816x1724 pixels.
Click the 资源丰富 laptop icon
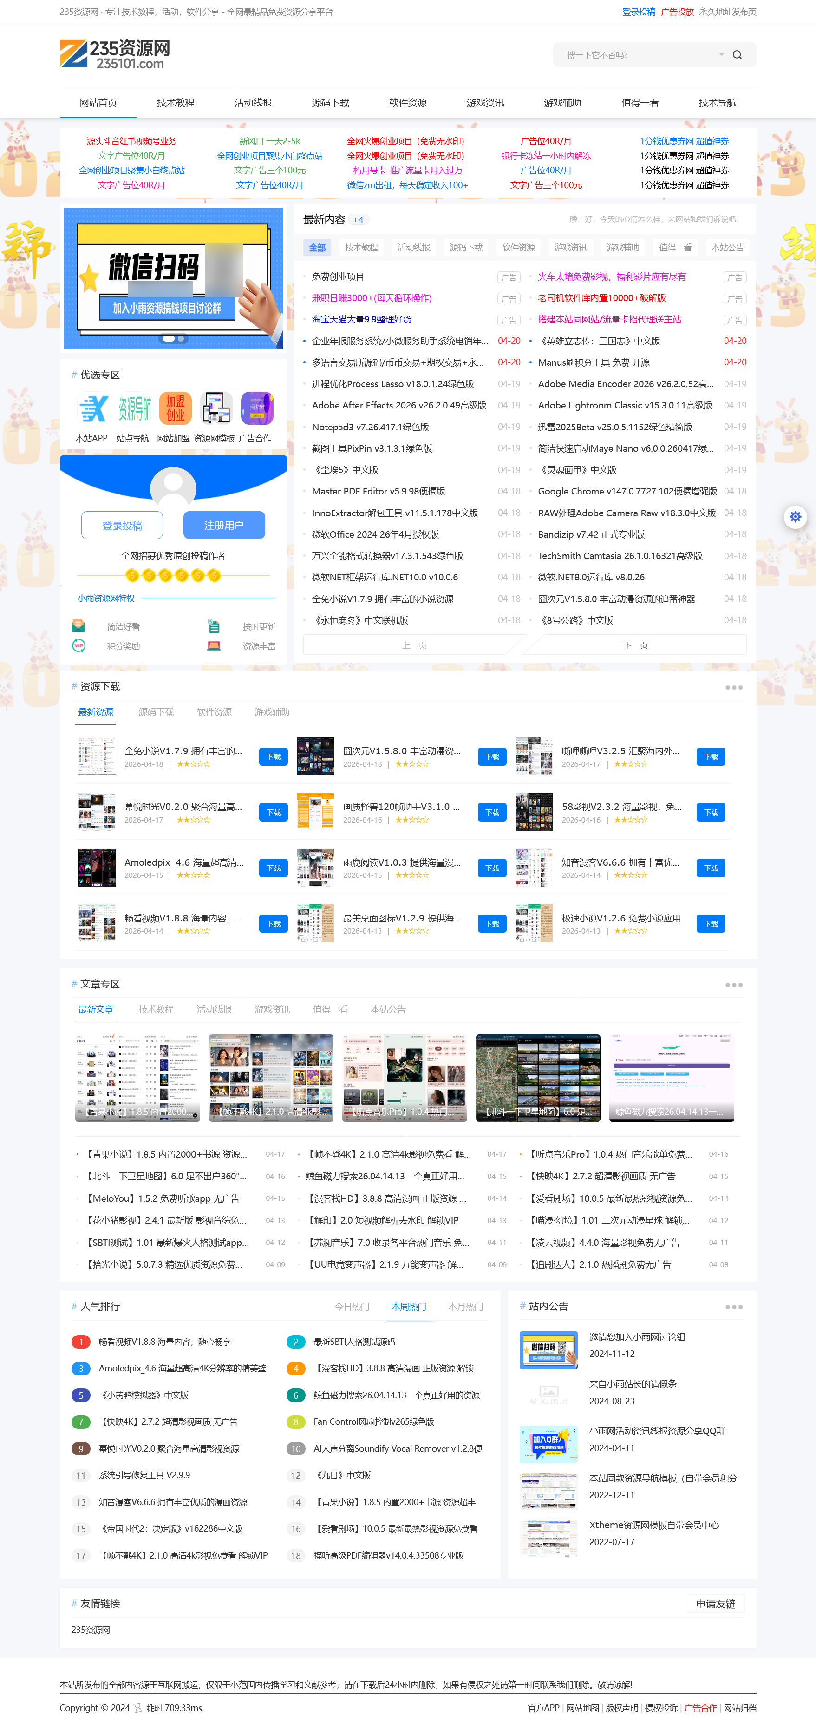pyautogui.click(x=214, y=646)
